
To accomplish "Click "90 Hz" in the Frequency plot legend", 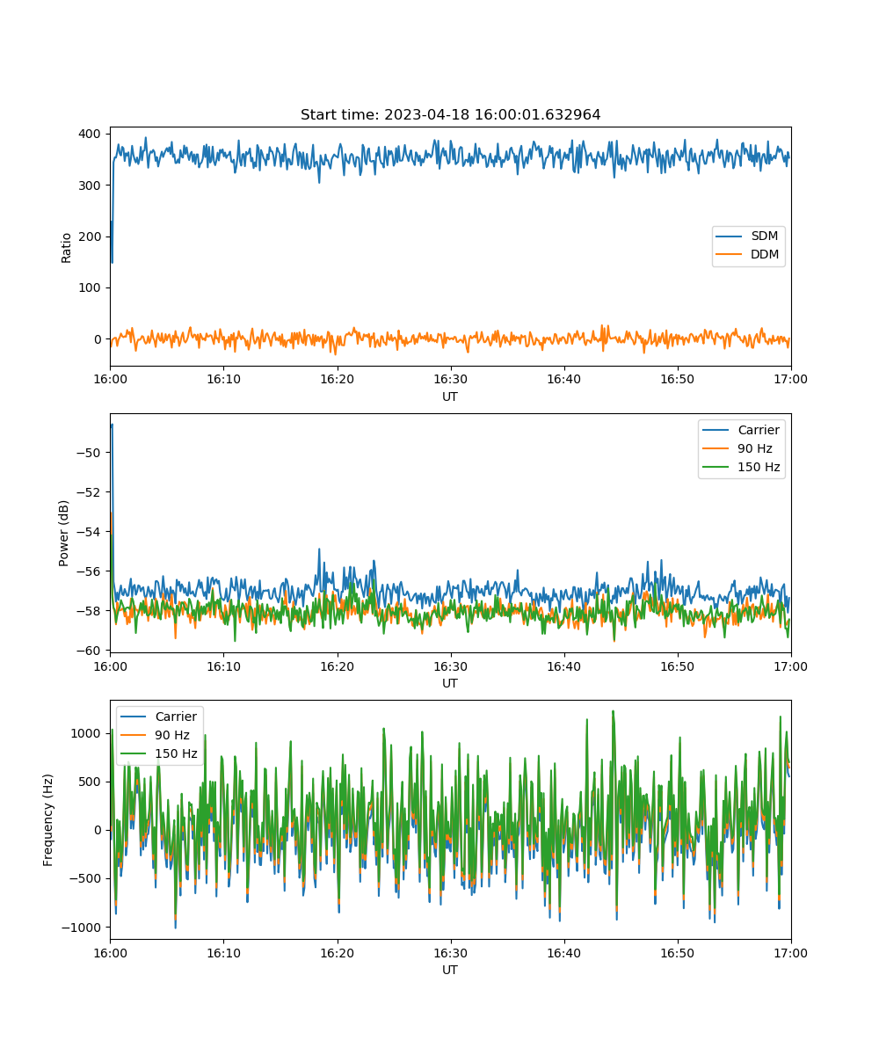I will point(173,735).
